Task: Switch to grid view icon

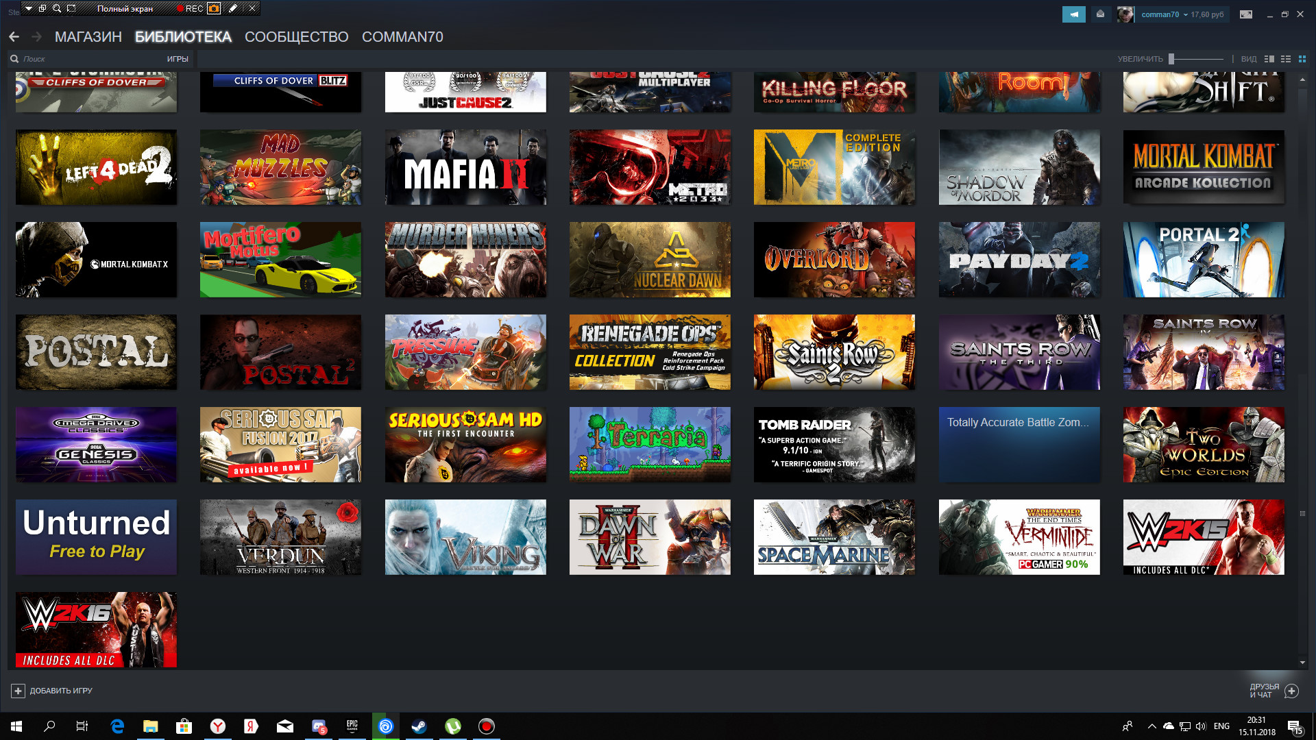Action: [x=1302, y=59]
